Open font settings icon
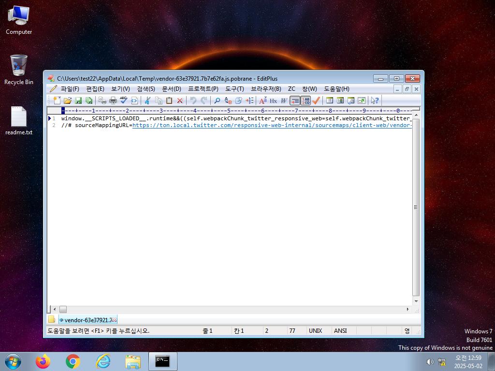This screenshot has height=371, width=495. click(262, 100)
